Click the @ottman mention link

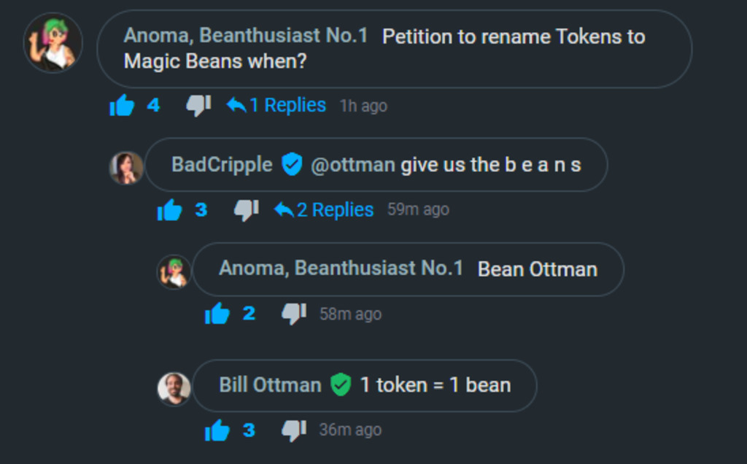pos(352,165)
